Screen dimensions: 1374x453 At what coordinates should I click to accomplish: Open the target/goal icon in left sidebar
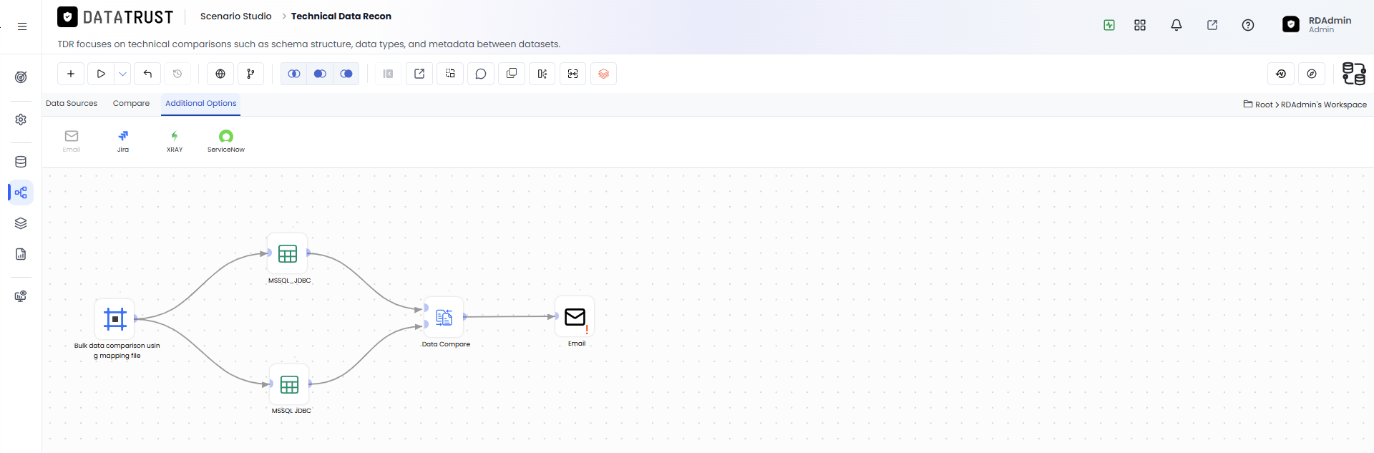(21, 77)
